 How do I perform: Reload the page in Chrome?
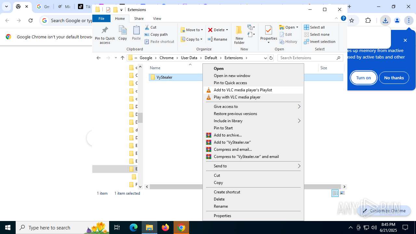point(31,20)
